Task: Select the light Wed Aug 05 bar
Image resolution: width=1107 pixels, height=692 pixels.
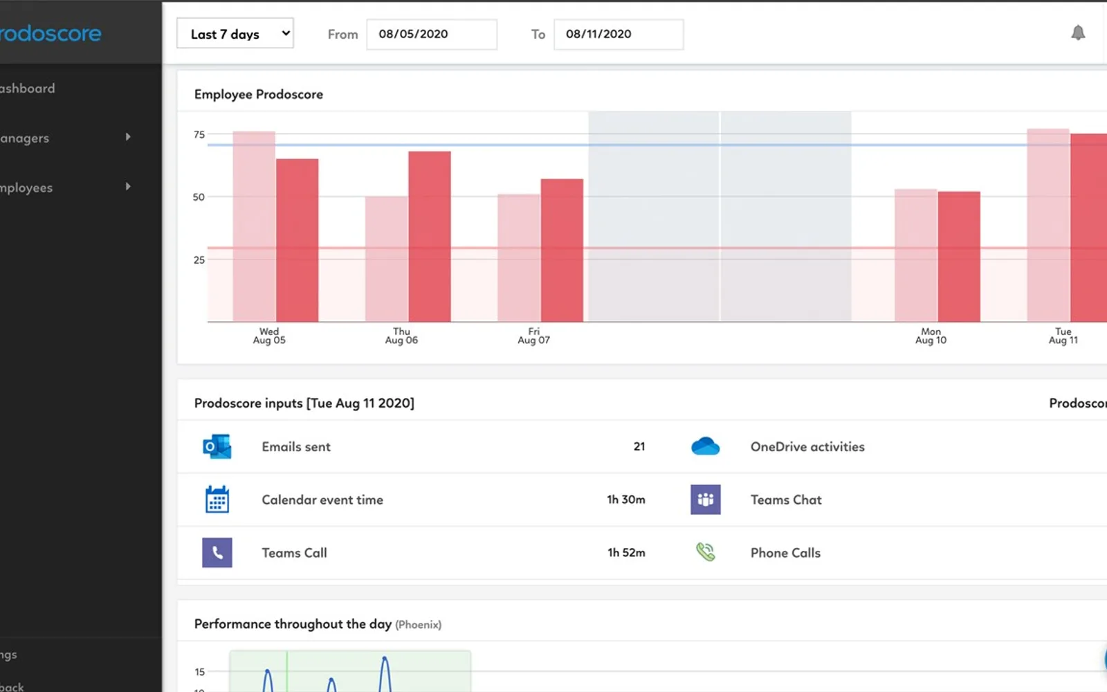Action: [254, 226]
